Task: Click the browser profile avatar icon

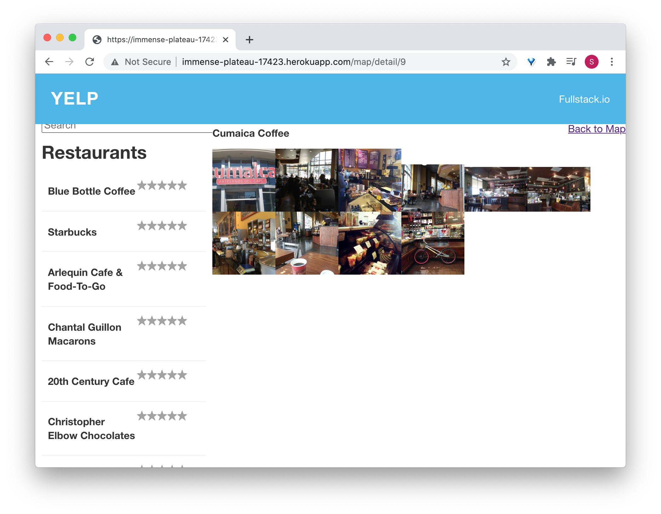Action: pos(590,61)
